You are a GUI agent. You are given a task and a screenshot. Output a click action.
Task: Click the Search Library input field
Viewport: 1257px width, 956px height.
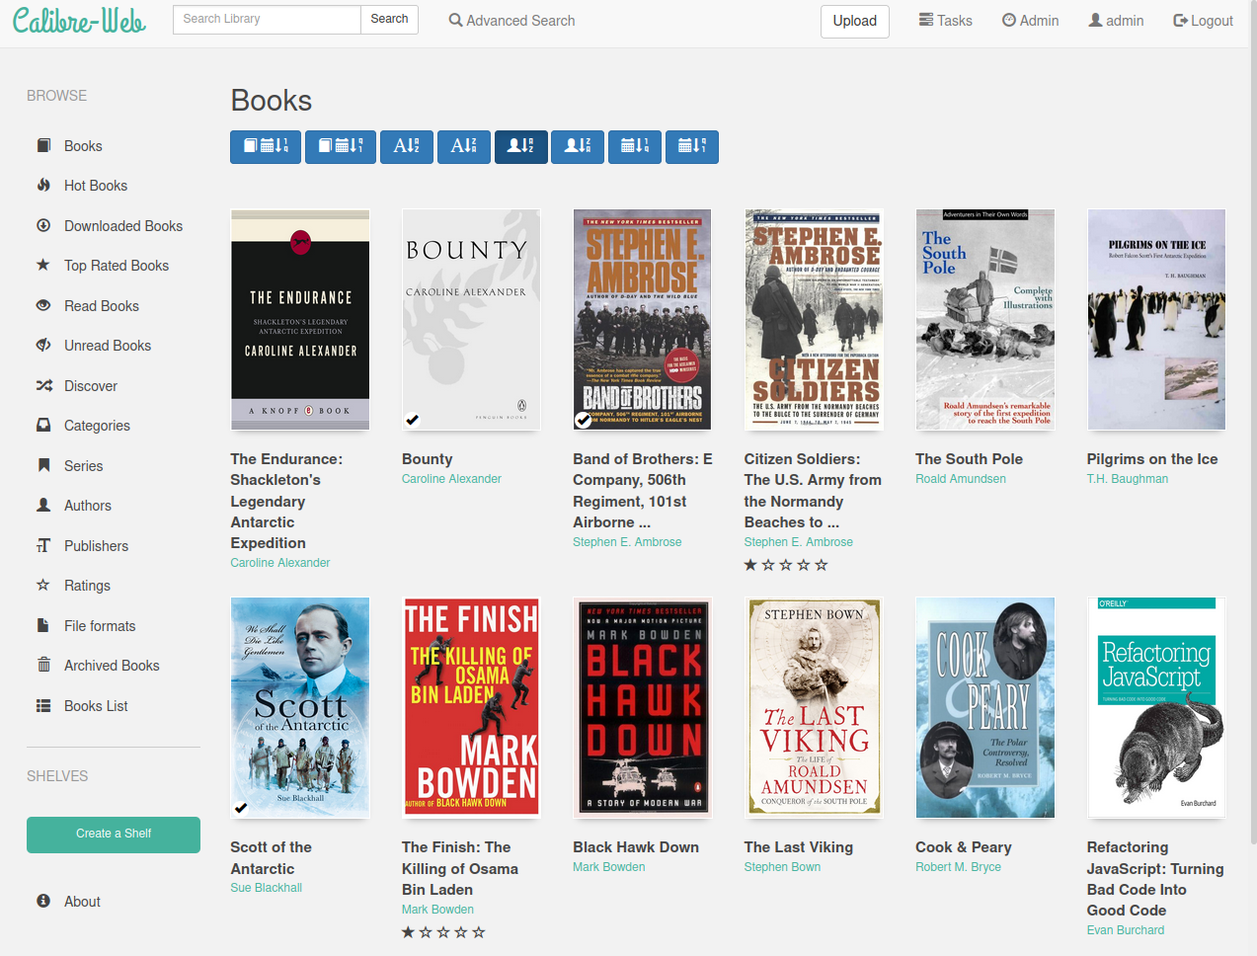(x=267, y=19)
